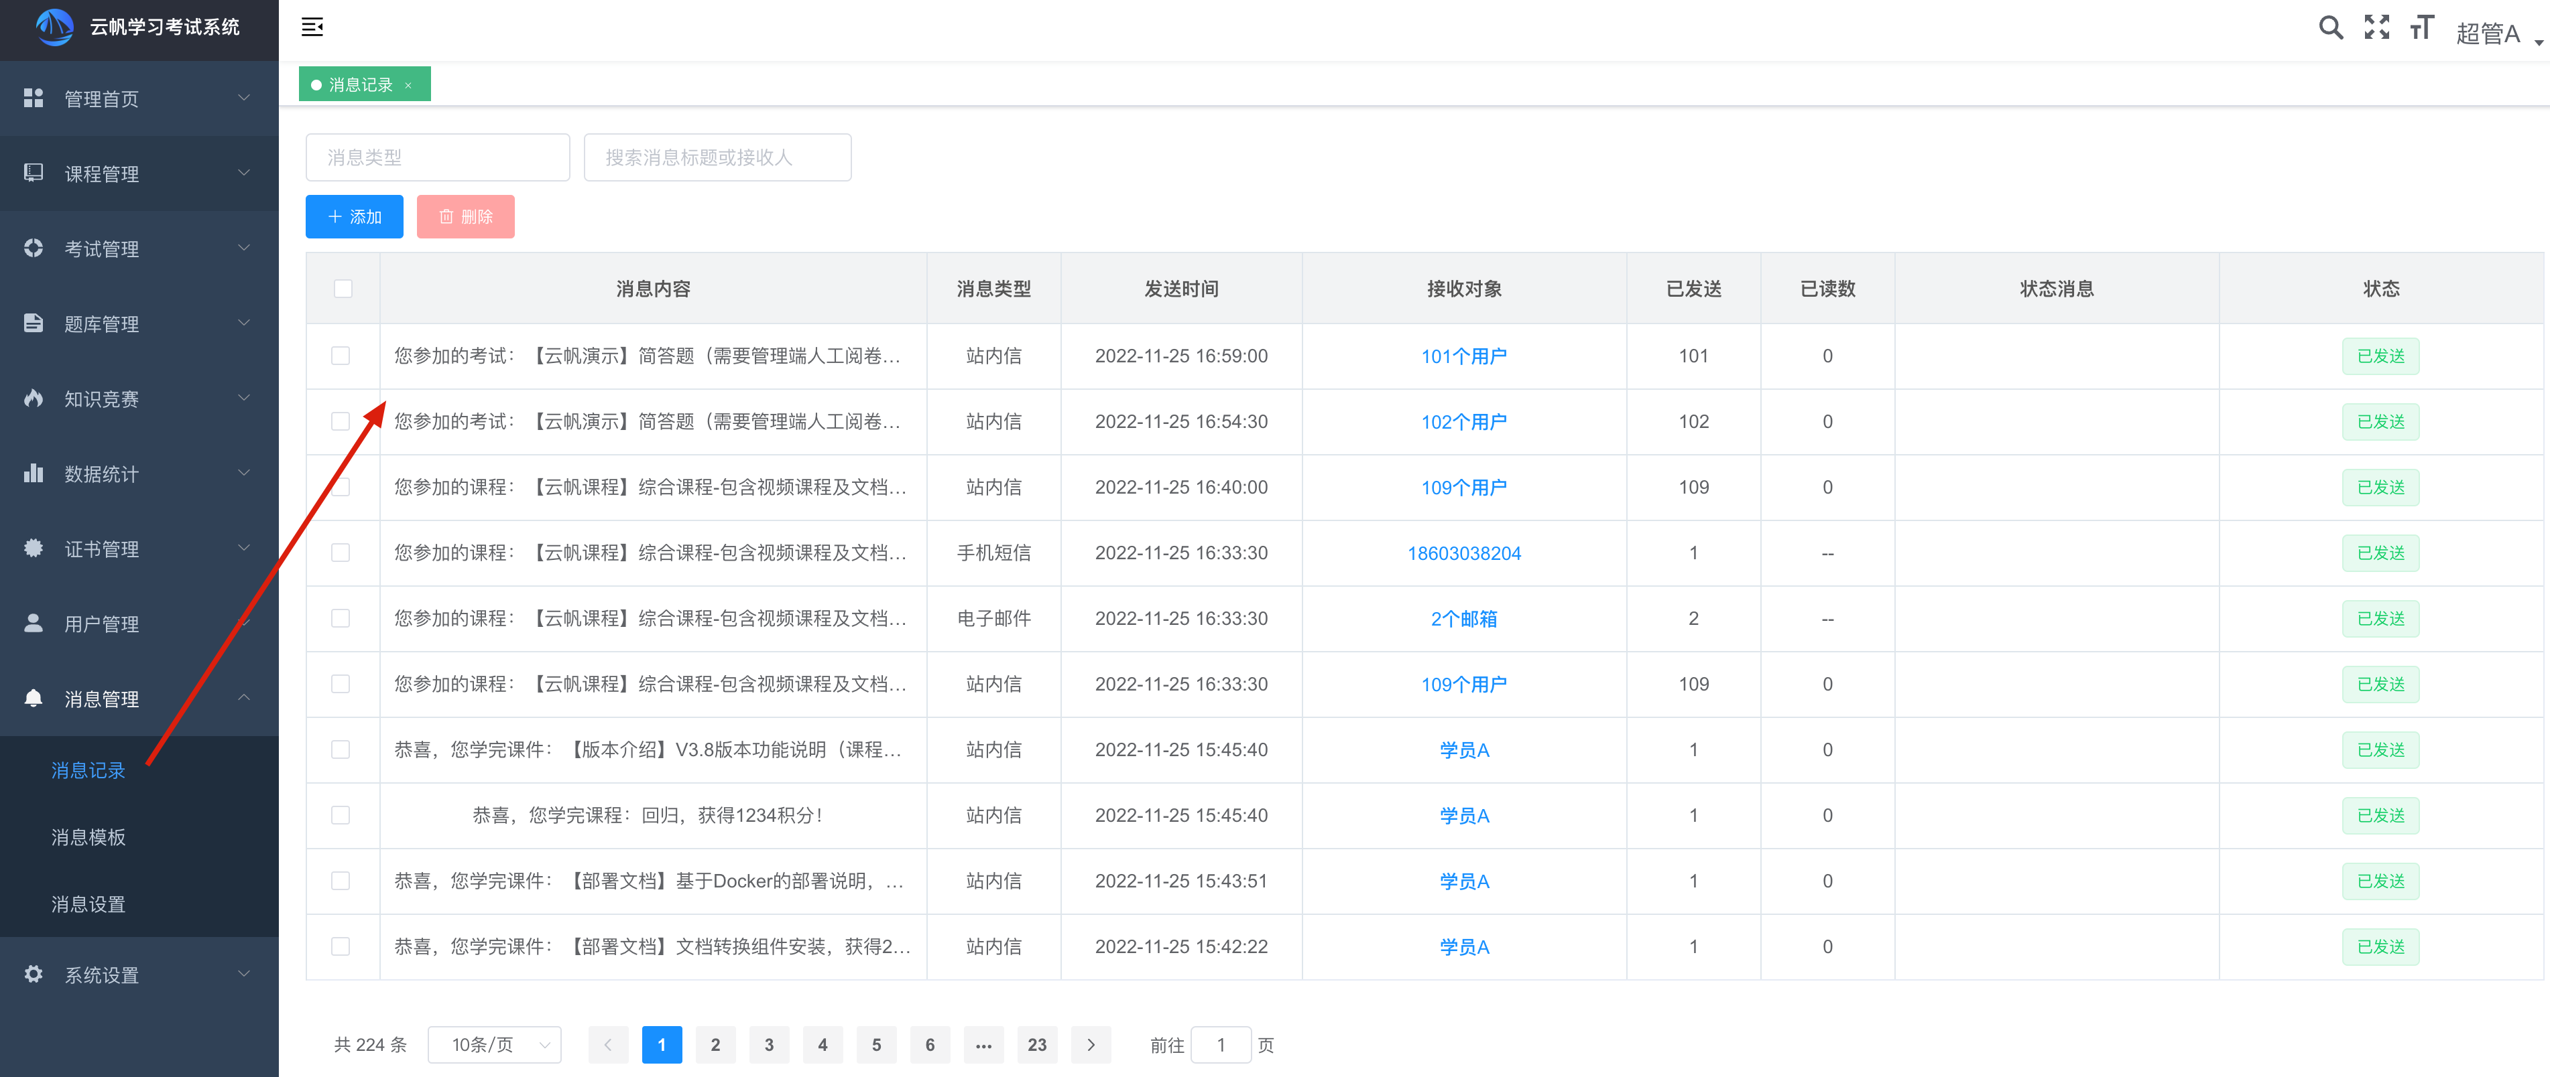Image resolution: width=2550 pixels, height=1077 pixels.
Task: Click the 数据统计 bar chart icon
Action: 34,474
